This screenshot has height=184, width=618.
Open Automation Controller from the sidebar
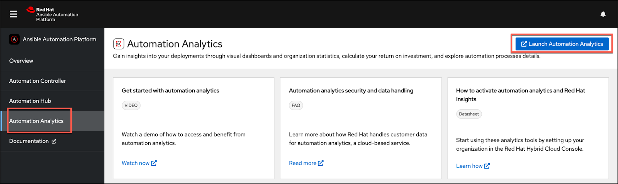[37, 81]
